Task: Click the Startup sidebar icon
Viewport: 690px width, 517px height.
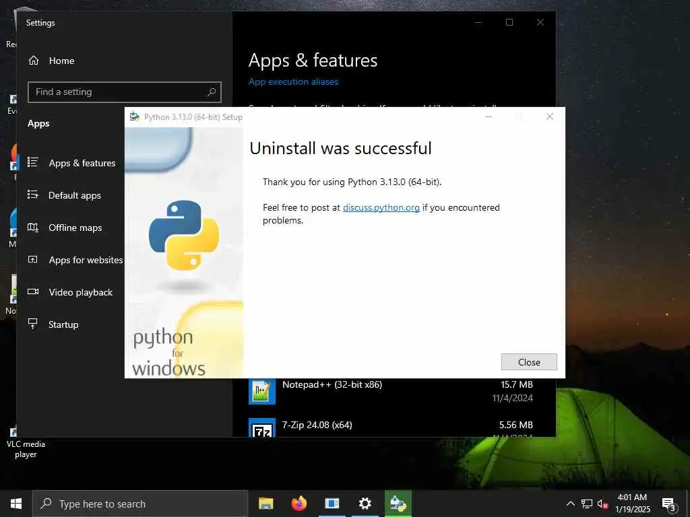Action: click(33, 324)
